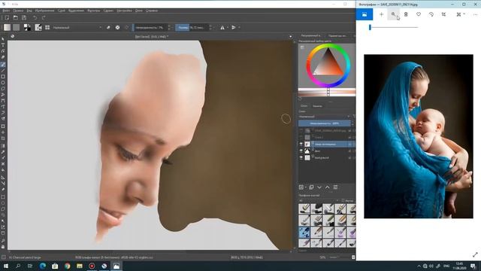Select the Freehand Brush tool in toolbox

coord(3,65)
